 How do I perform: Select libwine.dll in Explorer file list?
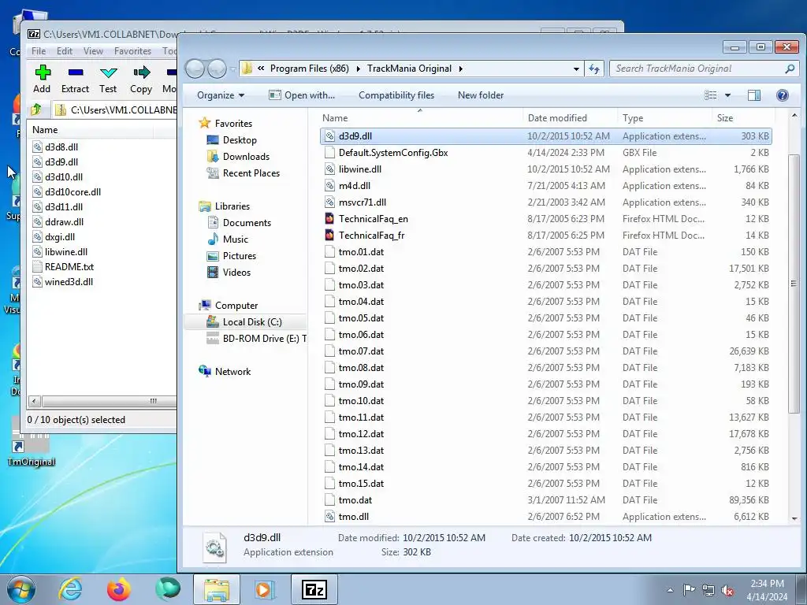pyautogui.click(x=545, y=169)
